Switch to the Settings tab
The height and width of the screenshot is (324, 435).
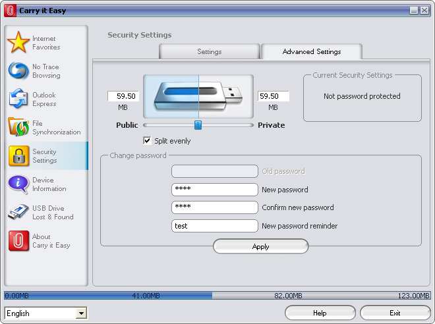210,51
